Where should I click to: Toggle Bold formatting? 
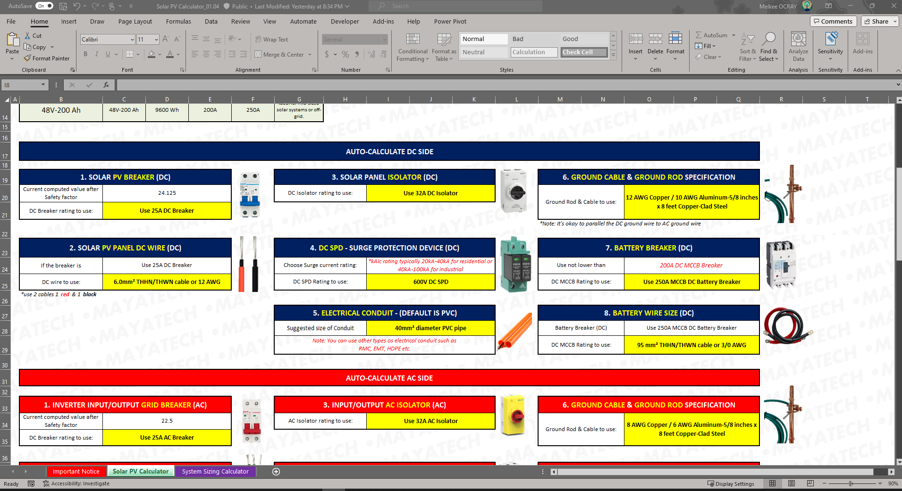click(85, 54)
